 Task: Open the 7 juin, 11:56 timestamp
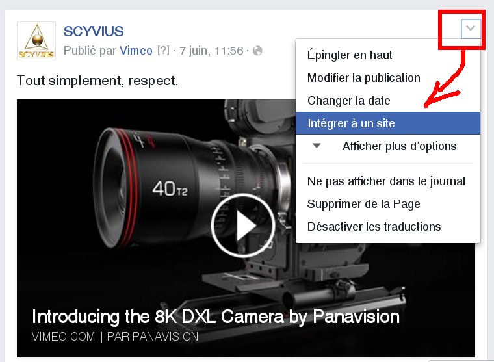[x=211, y=51]
